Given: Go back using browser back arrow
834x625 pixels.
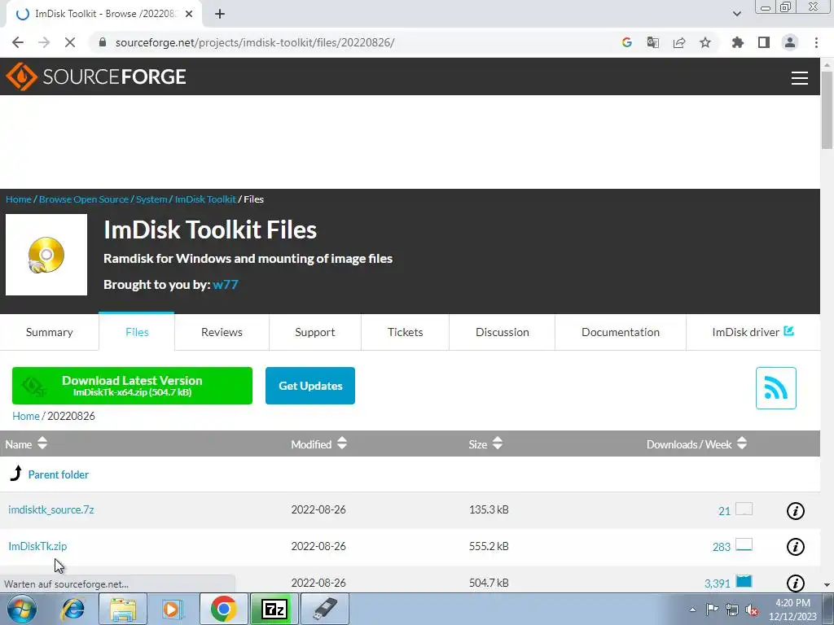Looking at the screenshot, I should pos(18,42).
